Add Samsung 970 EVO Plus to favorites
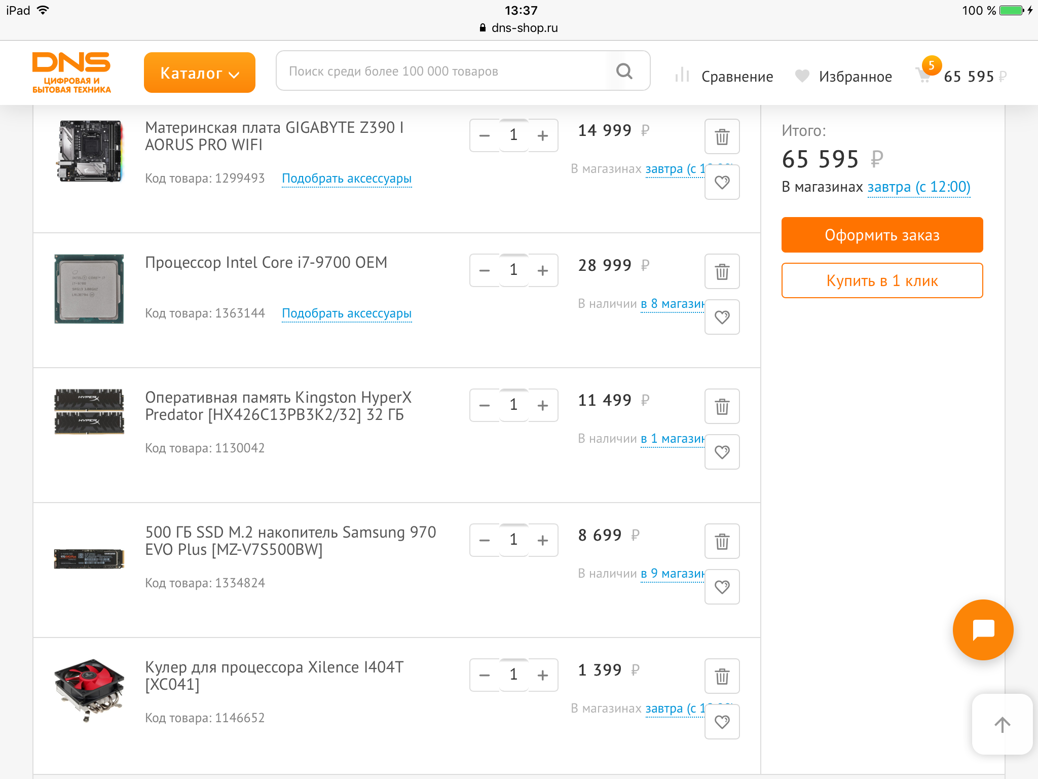 (x=722, y=587)
